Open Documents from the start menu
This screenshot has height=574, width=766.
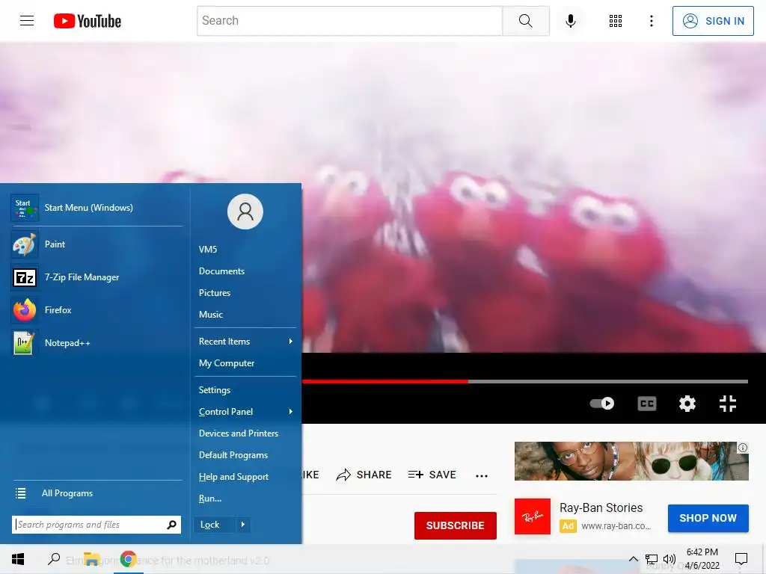coord(221,271)
